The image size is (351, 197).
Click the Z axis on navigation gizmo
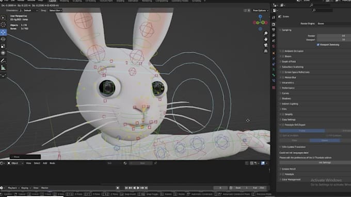coord(260,16)
